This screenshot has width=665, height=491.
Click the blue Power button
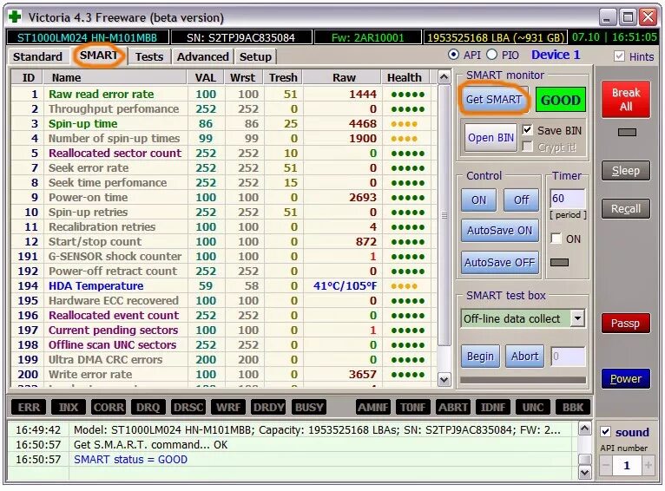[x=626, y=379]
